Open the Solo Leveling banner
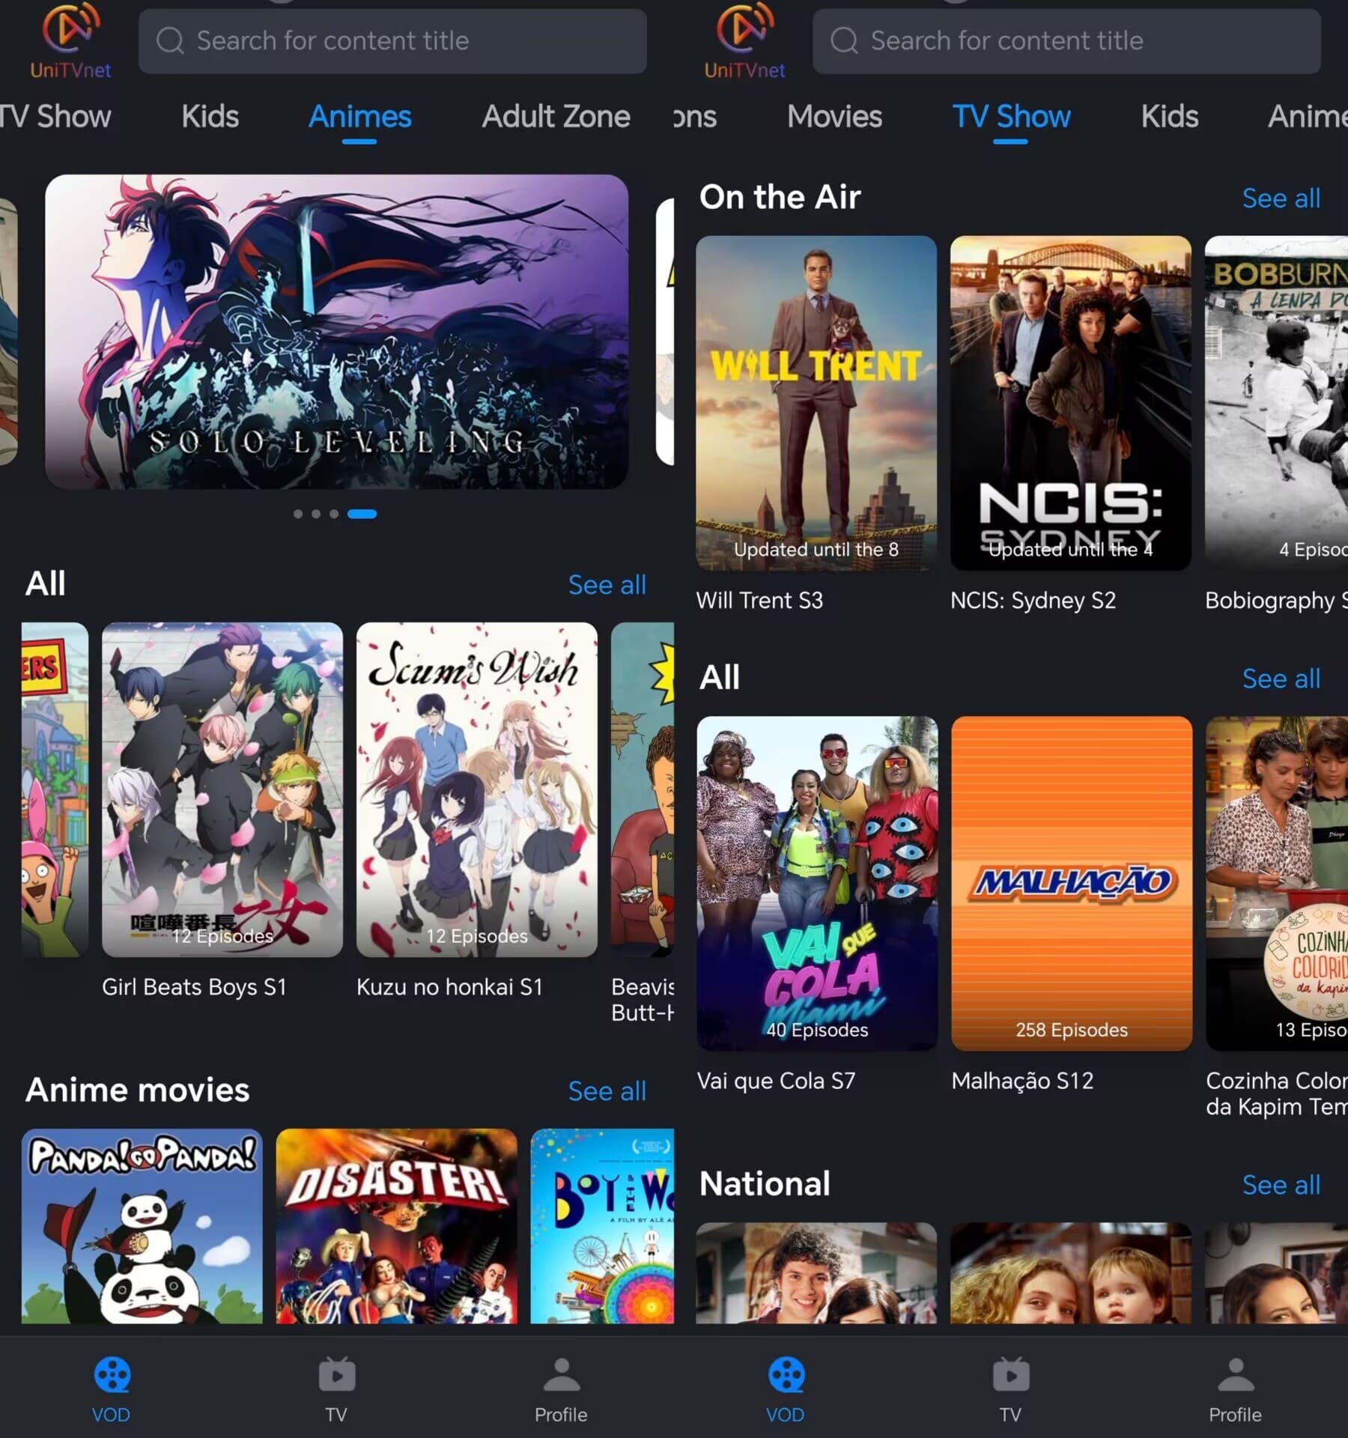The image size is (1348, 1438). (336, 332)
